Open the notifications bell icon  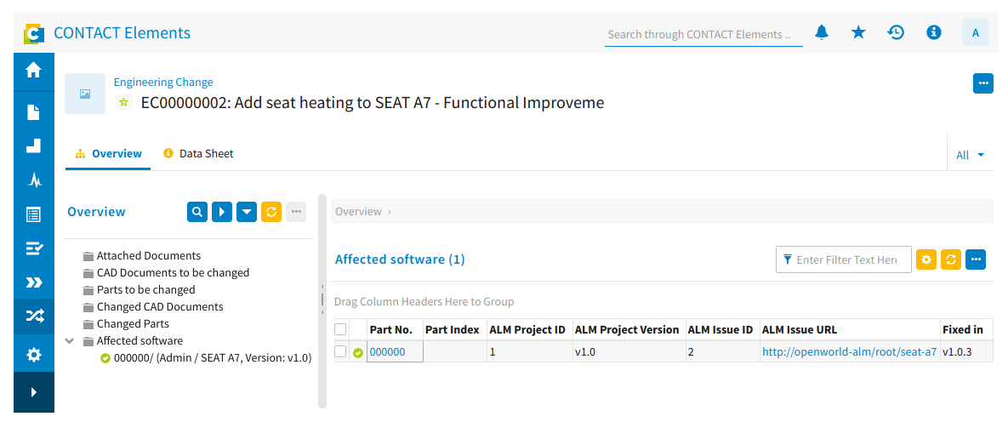click(x=822, y=33)
